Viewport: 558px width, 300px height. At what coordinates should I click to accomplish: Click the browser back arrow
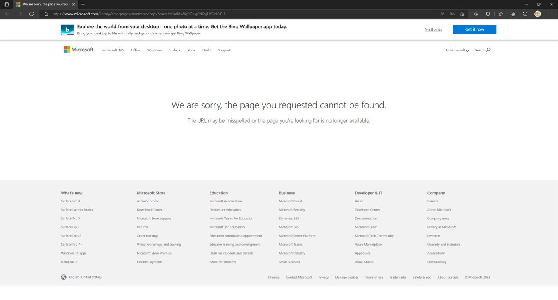pyautogui.click(x=7, y=14)
